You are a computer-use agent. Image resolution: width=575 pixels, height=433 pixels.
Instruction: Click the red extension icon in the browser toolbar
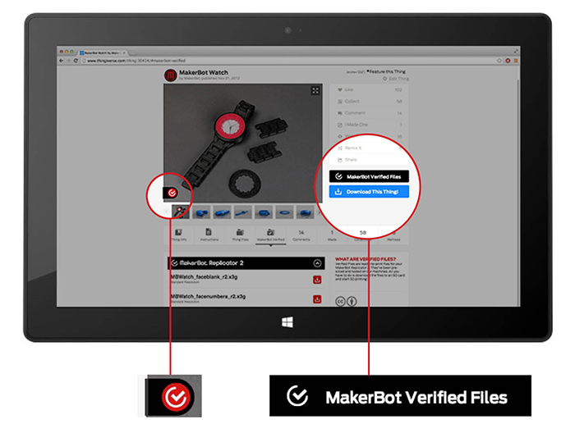pyautogui.click(x=508, y=61)
